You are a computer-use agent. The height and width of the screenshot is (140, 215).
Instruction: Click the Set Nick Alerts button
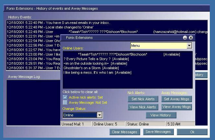(143, 99)
